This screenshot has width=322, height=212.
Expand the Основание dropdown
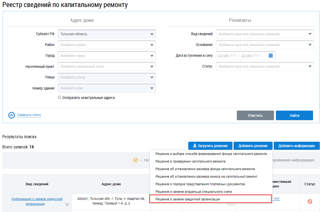click(265, 45)
